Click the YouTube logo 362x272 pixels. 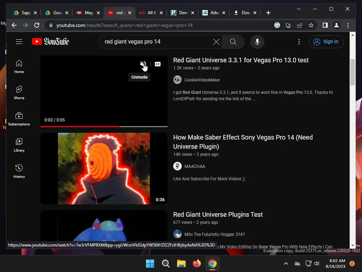click(50, 42)
